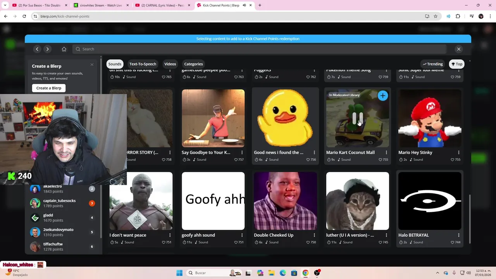
Task: Bookmark this page with star icon
Action: point(436,16)
